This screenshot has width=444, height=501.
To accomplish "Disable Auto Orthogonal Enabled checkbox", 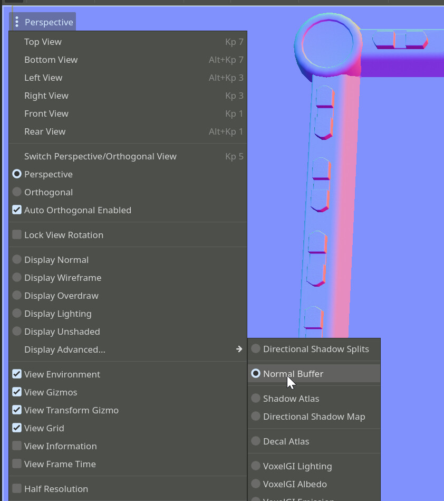I will [x=17, y=210].
